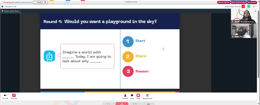Click the red X to stop screen sharing
This screenshot has width=260, height=105.
pos(243,6)
